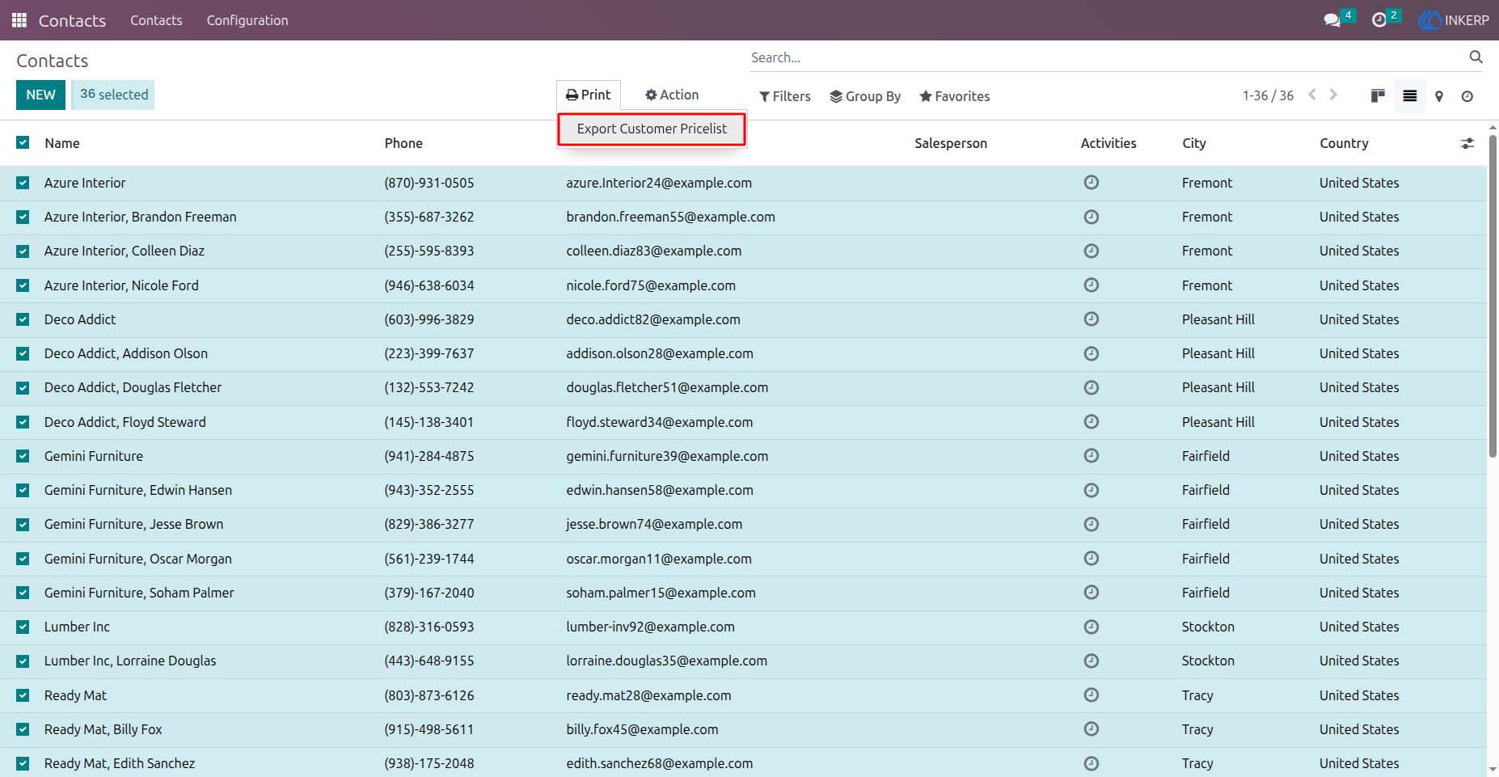Open activity clock for Gemini Furniture row

(x=1091, y=456)
